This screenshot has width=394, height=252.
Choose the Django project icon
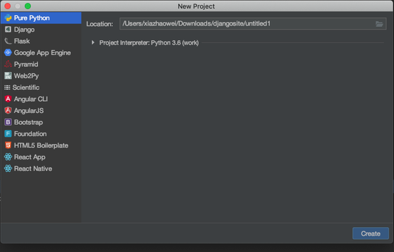coord(8,30)
